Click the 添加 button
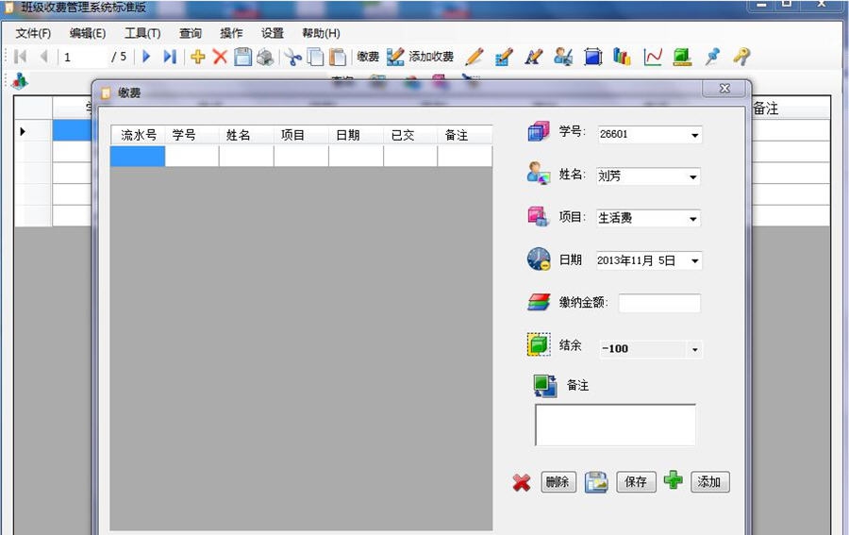849x535 pixels. 709,481
